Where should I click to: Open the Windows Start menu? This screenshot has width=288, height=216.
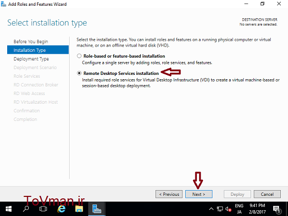9,209
